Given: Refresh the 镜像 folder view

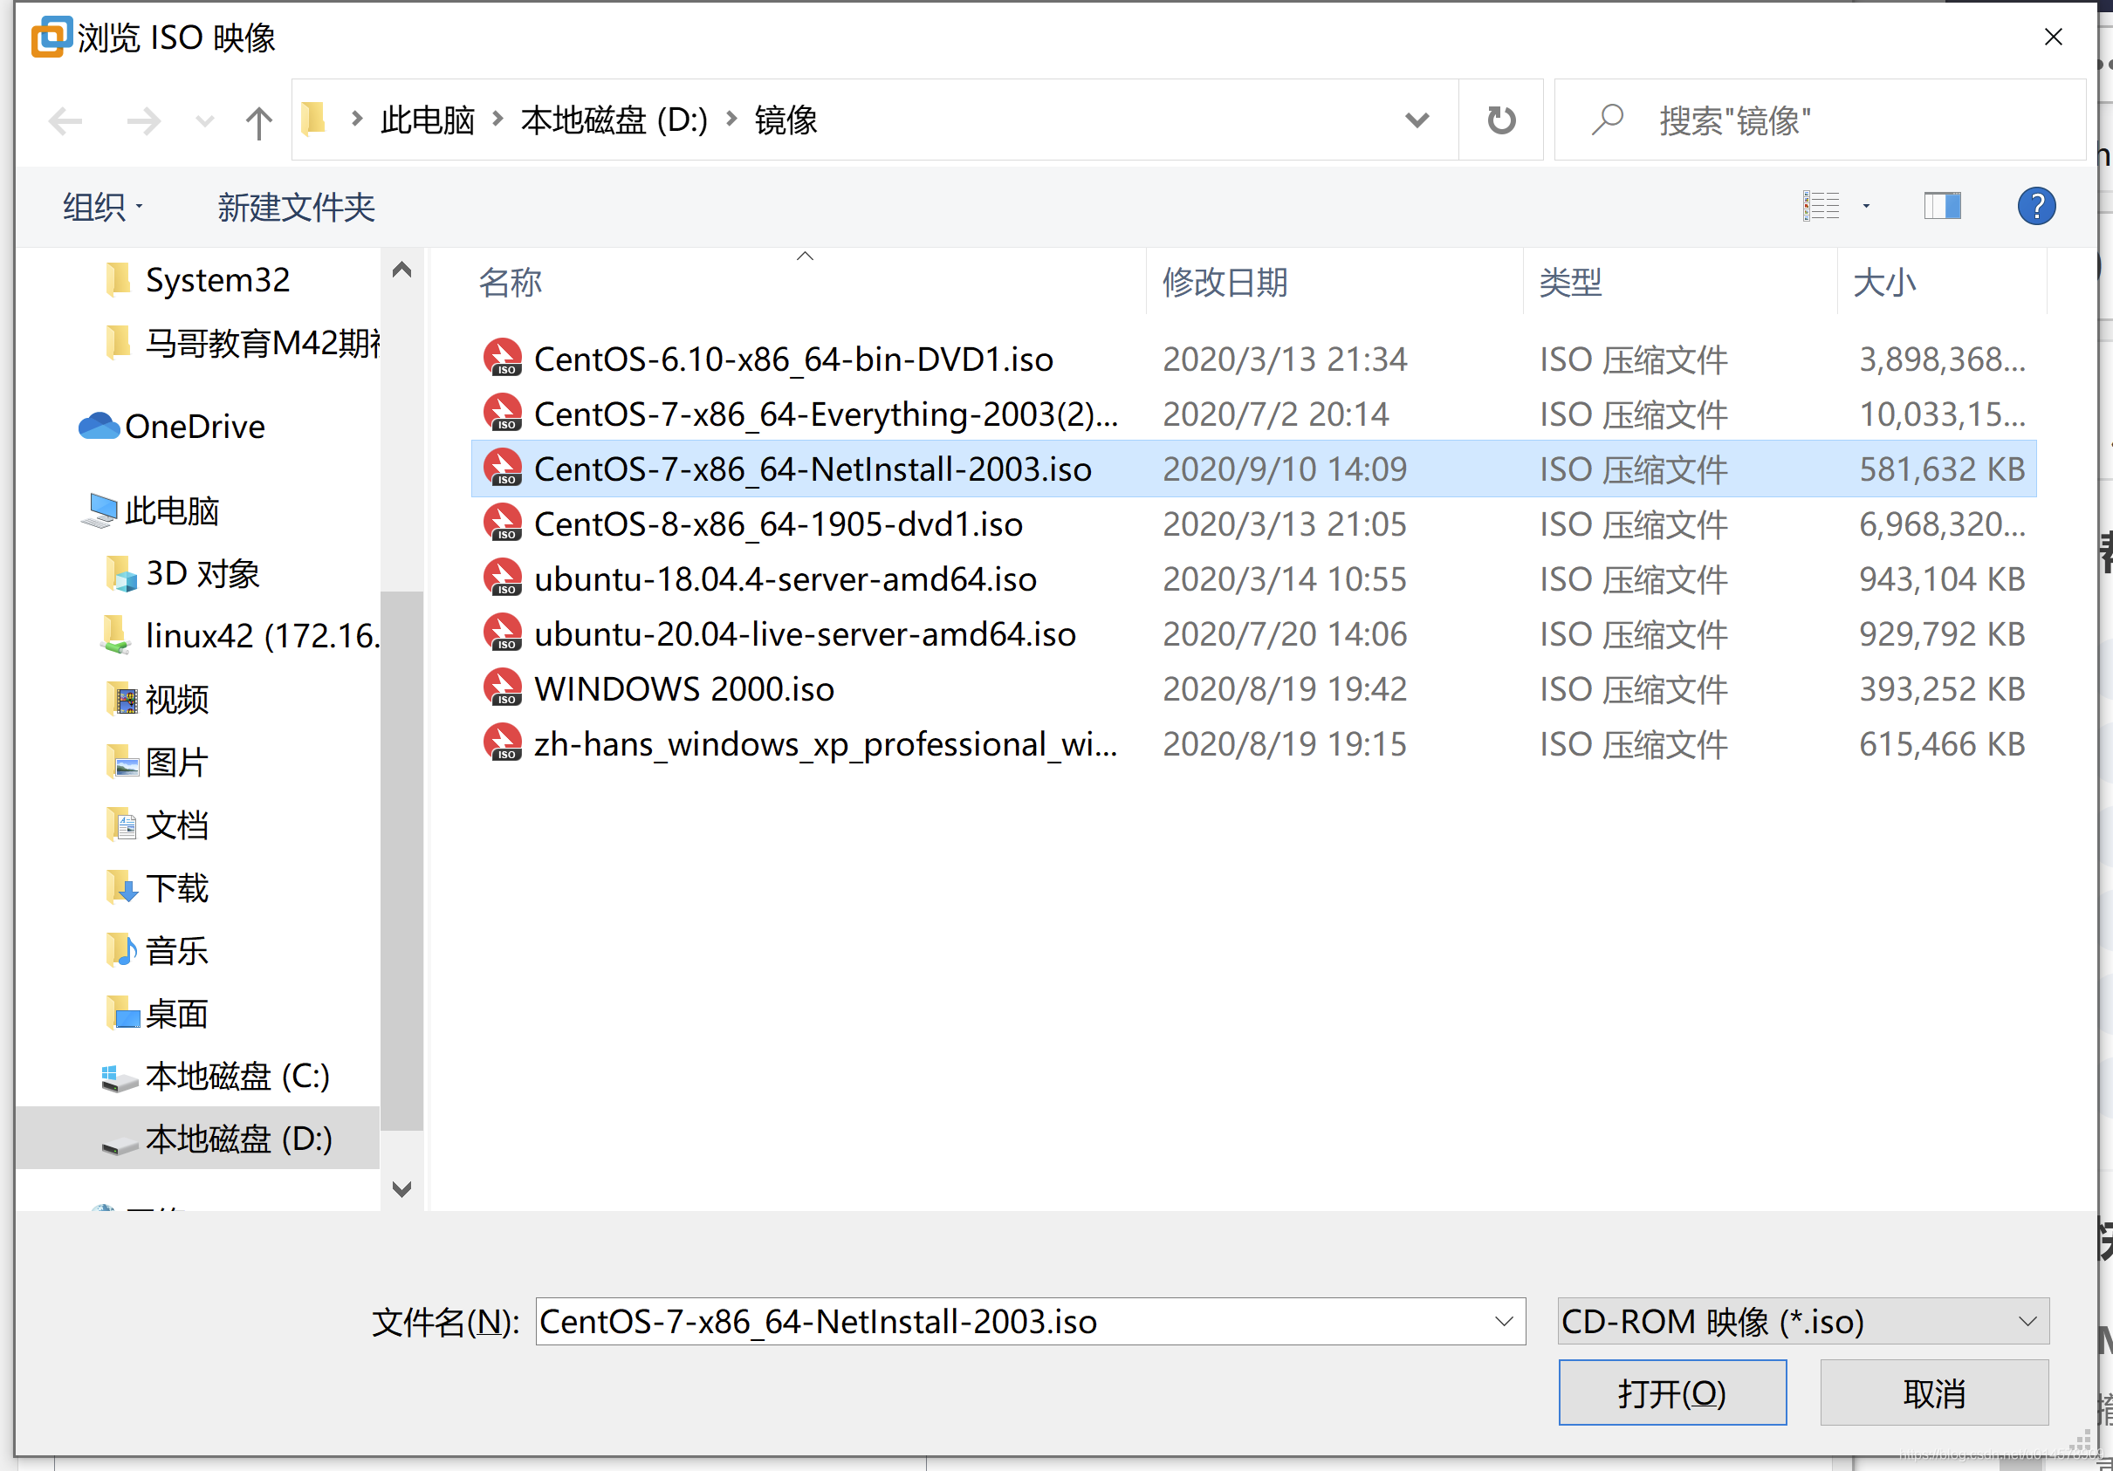Looking at the screenshot, I should (1501, 120).
